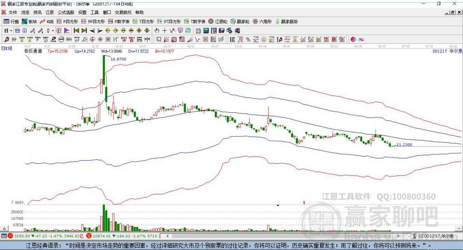Click the red-blue yin-yang icon

click(353, 40)
